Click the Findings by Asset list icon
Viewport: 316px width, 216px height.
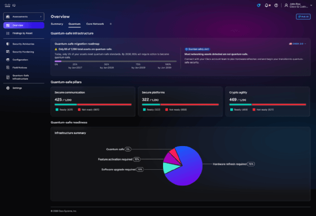coord(8,33)
